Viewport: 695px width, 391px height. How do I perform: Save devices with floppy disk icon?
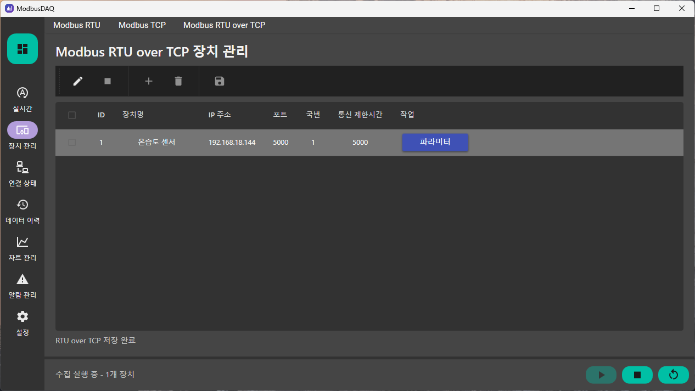tap(220, 81)
